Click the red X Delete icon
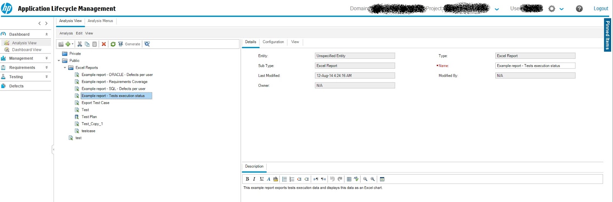The image size is (613, 202). [x=104, y=44]
